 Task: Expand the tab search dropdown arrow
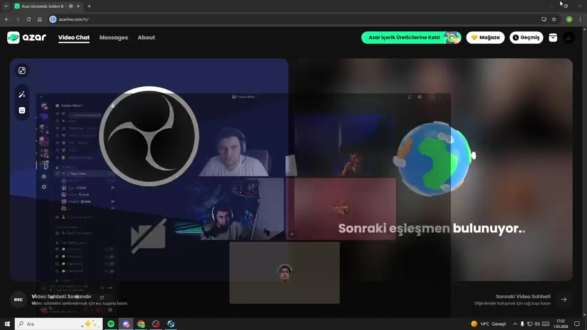6,6
